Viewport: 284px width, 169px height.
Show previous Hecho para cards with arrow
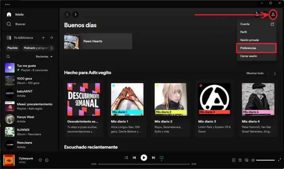(268, 74)
